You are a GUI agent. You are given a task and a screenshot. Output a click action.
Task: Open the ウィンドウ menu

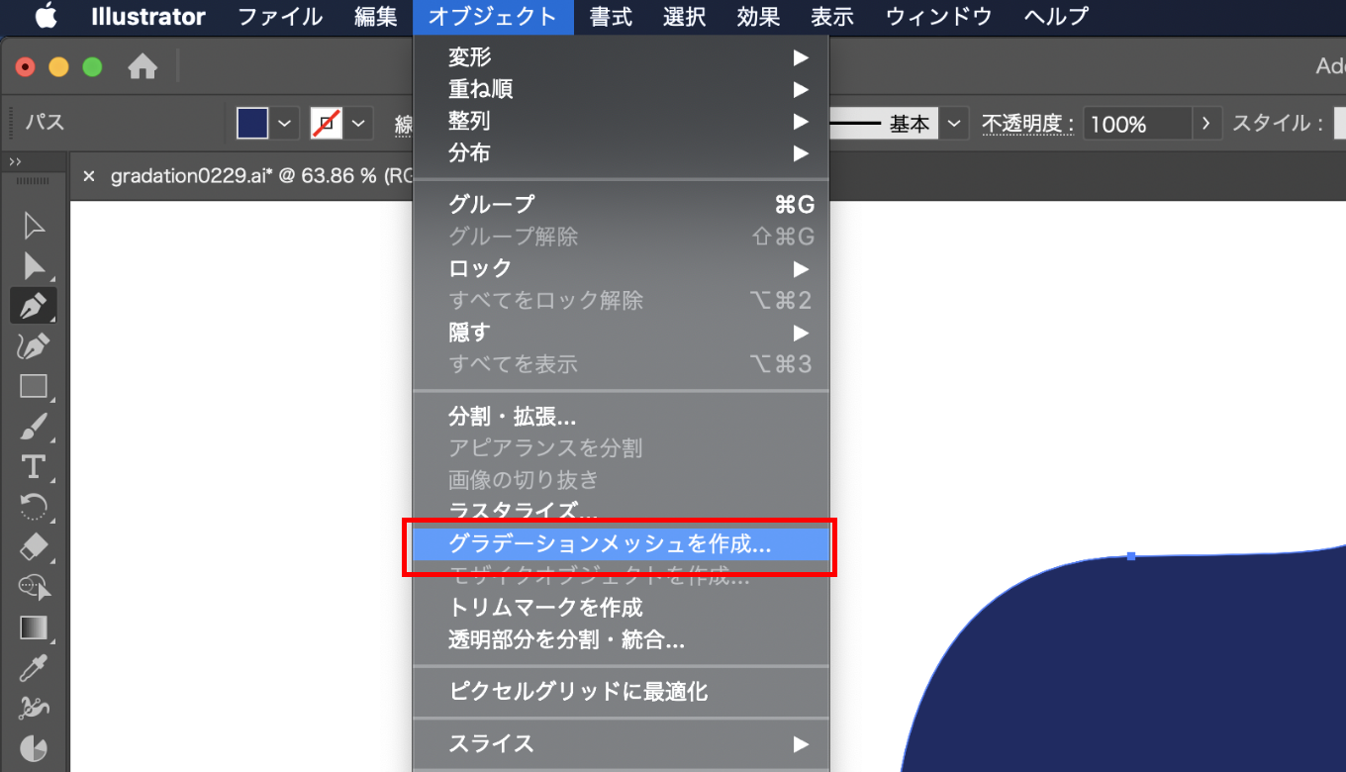(939, 17)
